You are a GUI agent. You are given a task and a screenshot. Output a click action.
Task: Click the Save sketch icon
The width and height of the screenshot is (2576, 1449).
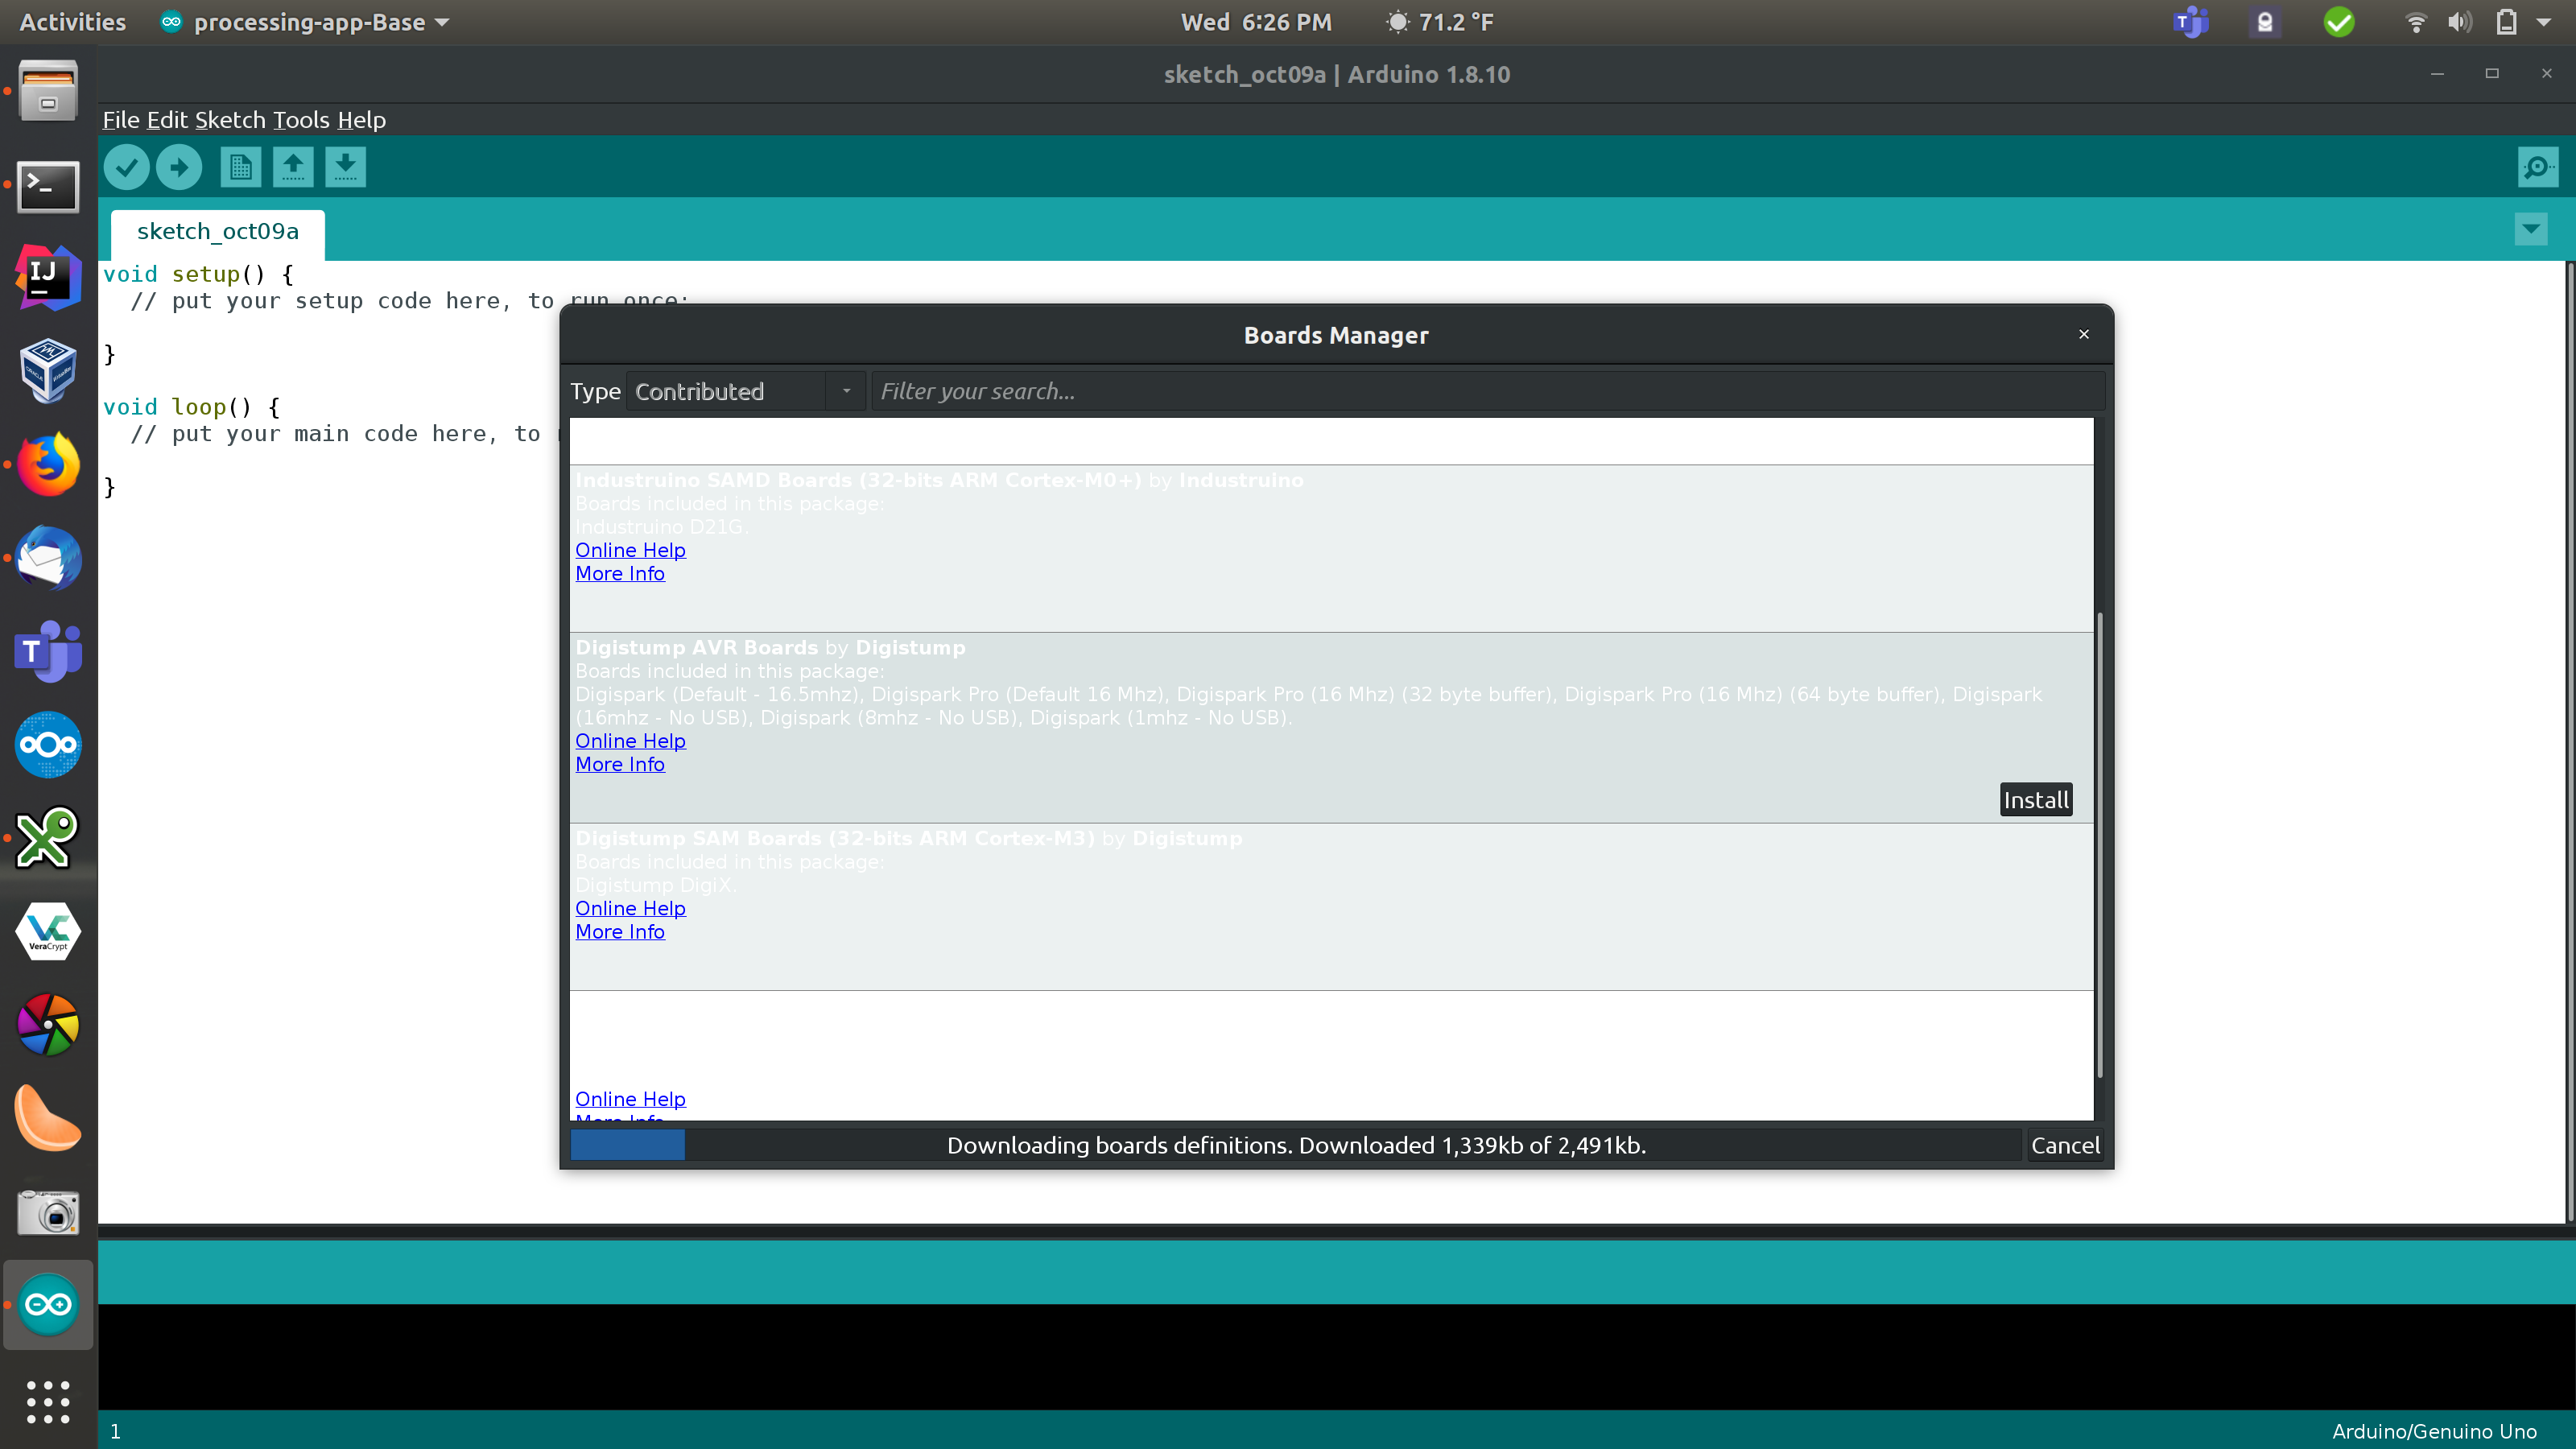click(x=345, y=167)
